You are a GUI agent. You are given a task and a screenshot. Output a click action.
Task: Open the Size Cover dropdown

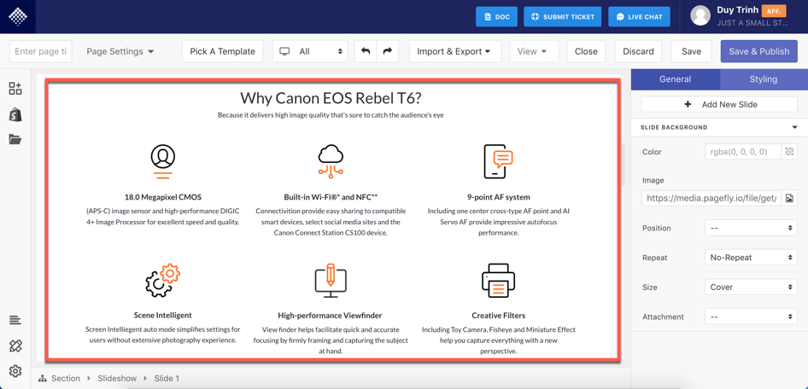click(751, 287)
